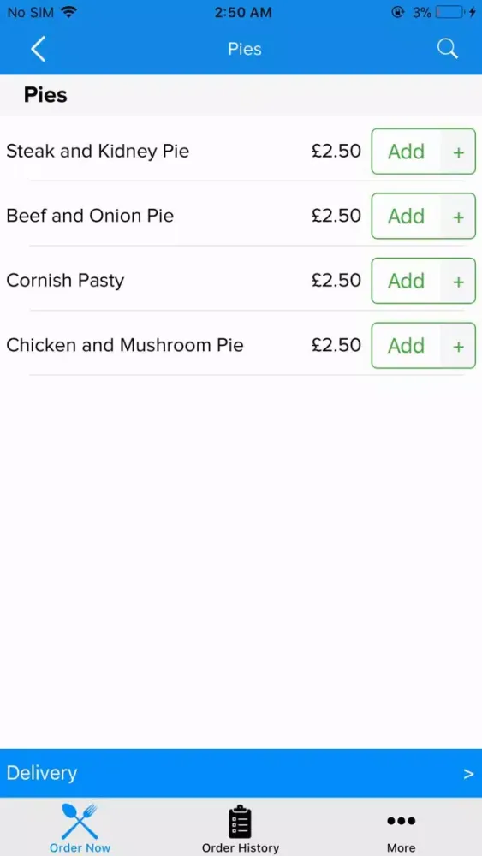Tap plus icon for Chicken and Mushroom Pie

point(459,346)
